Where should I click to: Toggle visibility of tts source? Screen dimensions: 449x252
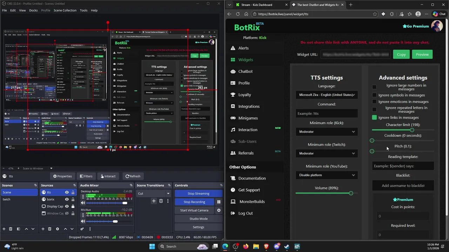coord(67,192)
